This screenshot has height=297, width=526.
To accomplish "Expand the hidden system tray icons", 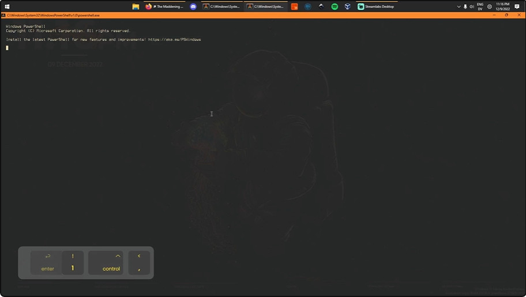I will [x=459, y=6].
